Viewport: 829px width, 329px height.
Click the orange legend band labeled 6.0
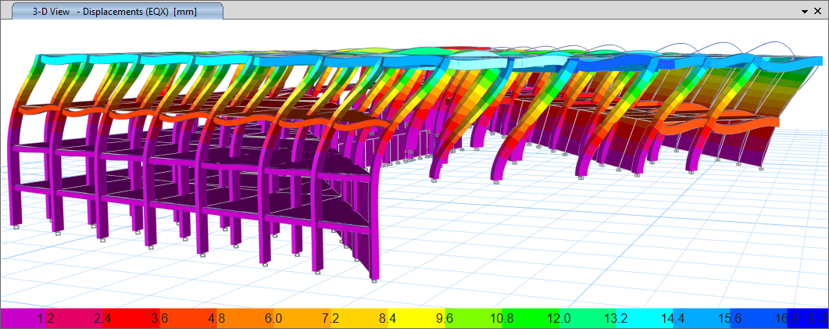click(273, 319)
